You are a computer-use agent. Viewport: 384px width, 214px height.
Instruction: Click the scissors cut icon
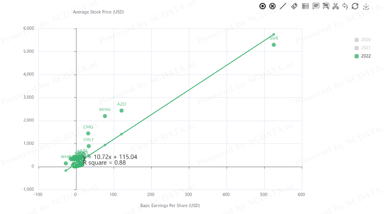click(x=335, y=6)
